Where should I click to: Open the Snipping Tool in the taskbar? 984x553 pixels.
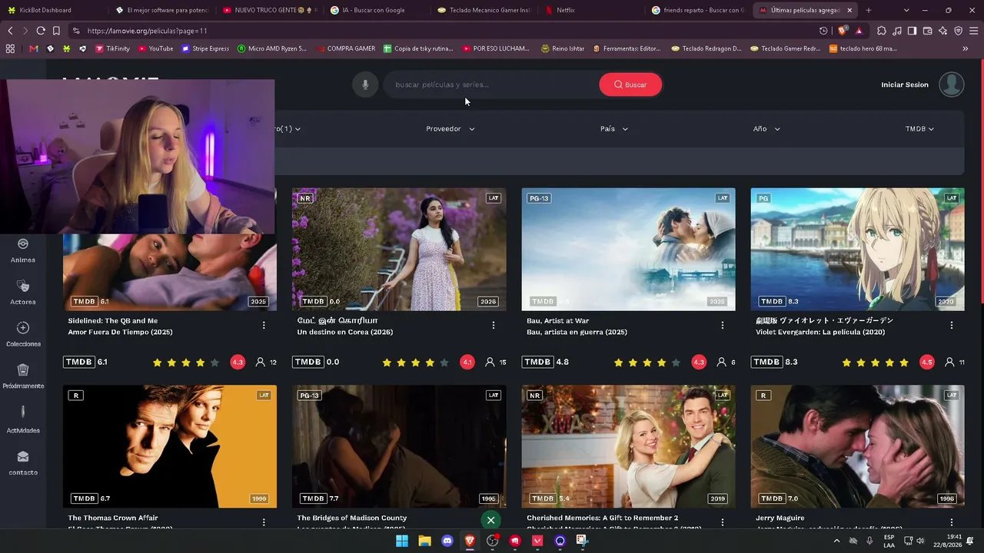click(583, 541)
